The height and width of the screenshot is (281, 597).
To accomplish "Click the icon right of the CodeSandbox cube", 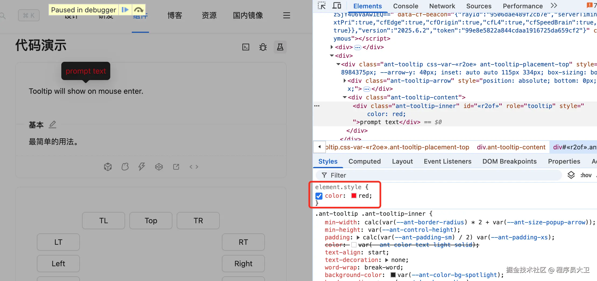I will pos(125,167).
